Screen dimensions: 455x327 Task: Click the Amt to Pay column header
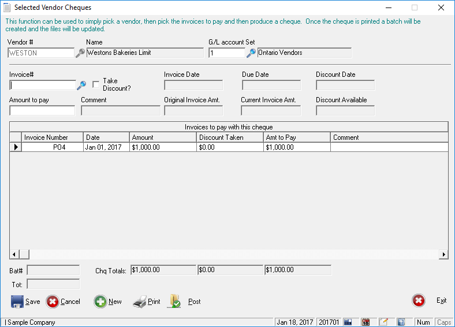coord(296,138)
